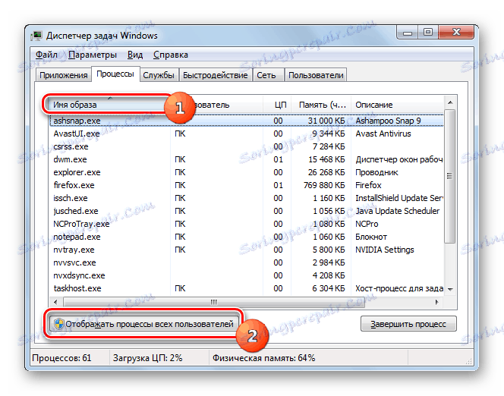The width and height of the screenshot is (504, 396).
Task: Select the jusched.exe process
Action: click(x=247, y=211)
